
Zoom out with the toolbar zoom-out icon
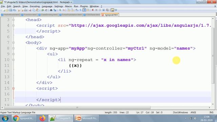(64, 10)
